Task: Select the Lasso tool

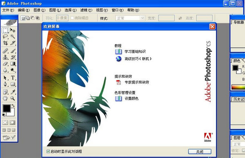Action: (x=5, y=37)
